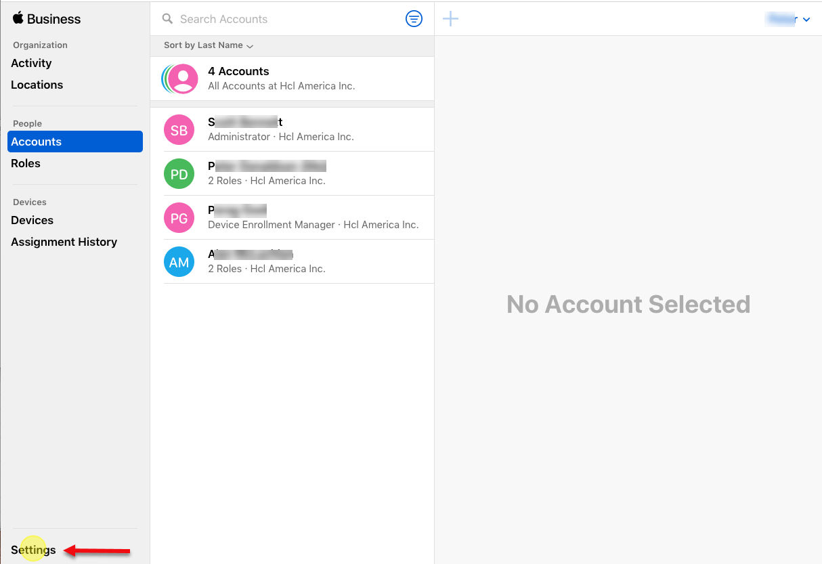822x564 pixels.
Task: Click the plus add account icon
Action: pyautogui.click(x=450, y=19)
